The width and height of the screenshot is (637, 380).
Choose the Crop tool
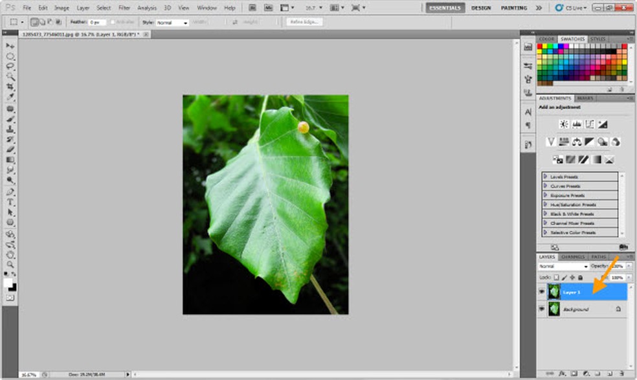[x=10, y=86]
